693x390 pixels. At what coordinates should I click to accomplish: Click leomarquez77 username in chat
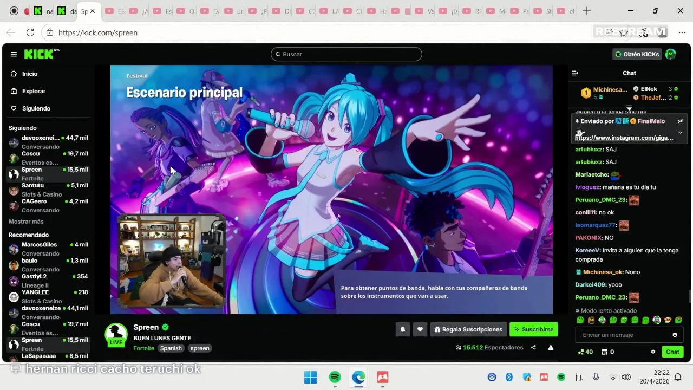(595, 225)
